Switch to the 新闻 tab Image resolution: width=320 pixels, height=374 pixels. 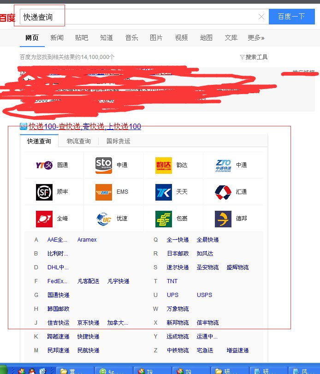click(57, 38)
